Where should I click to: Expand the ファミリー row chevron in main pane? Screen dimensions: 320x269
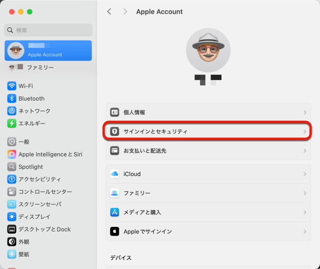click(305, 193)
